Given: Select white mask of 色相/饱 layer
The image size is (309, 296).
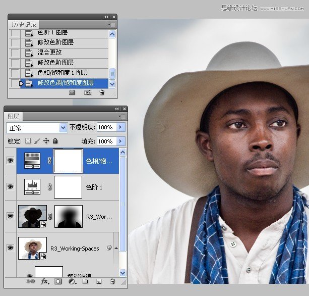Looking at the screenshot, I should pyautogui.click(x=68, y=161).
